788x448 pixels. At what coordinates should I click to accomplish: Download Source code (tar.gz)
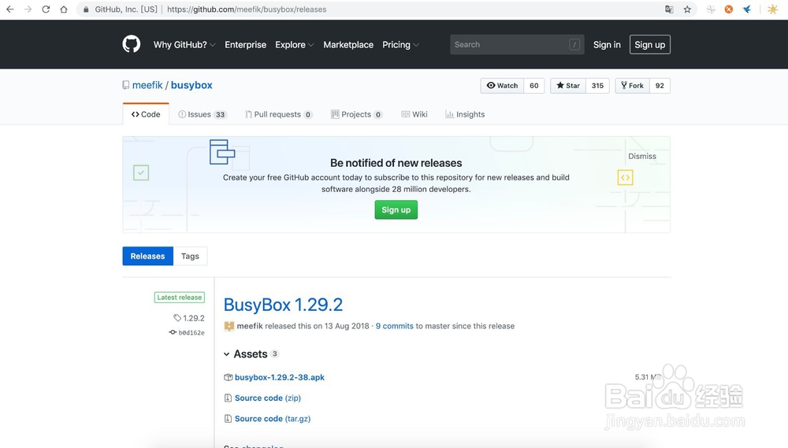pyautogui.click(x=273, y=418)
